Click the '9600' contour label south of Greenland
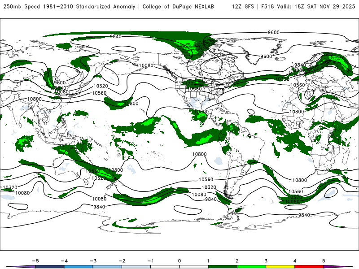359x269 pixels. tap(266, 56)
